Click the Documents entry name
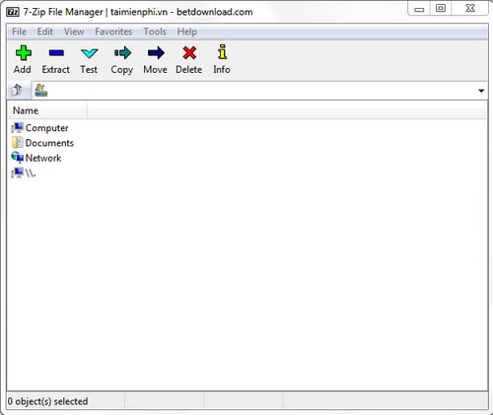Viewport: 493px width, 415px height. click(x=49, y=143)
